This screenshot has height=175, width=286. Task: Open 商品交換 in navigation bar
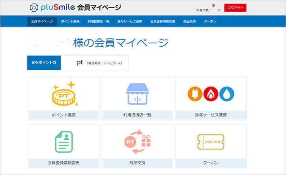tap(189, 21)
